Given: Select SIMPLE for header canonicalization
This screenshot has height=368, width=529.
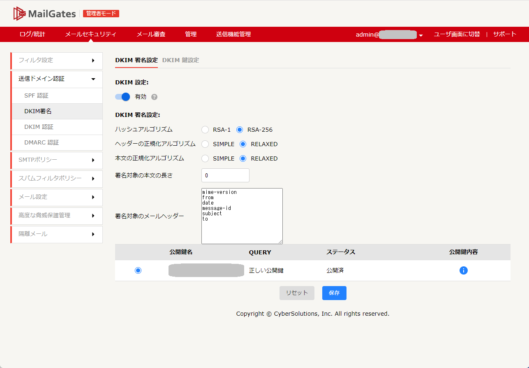Looking at the screenshot, I should coord(205,144).
